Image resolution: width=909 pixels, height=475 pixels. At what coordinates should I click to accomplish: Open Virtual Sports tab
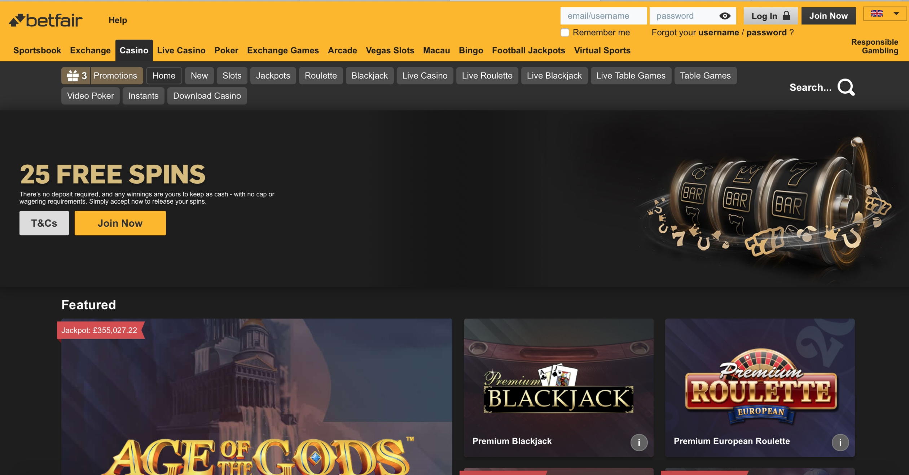(x=602, y=50)
